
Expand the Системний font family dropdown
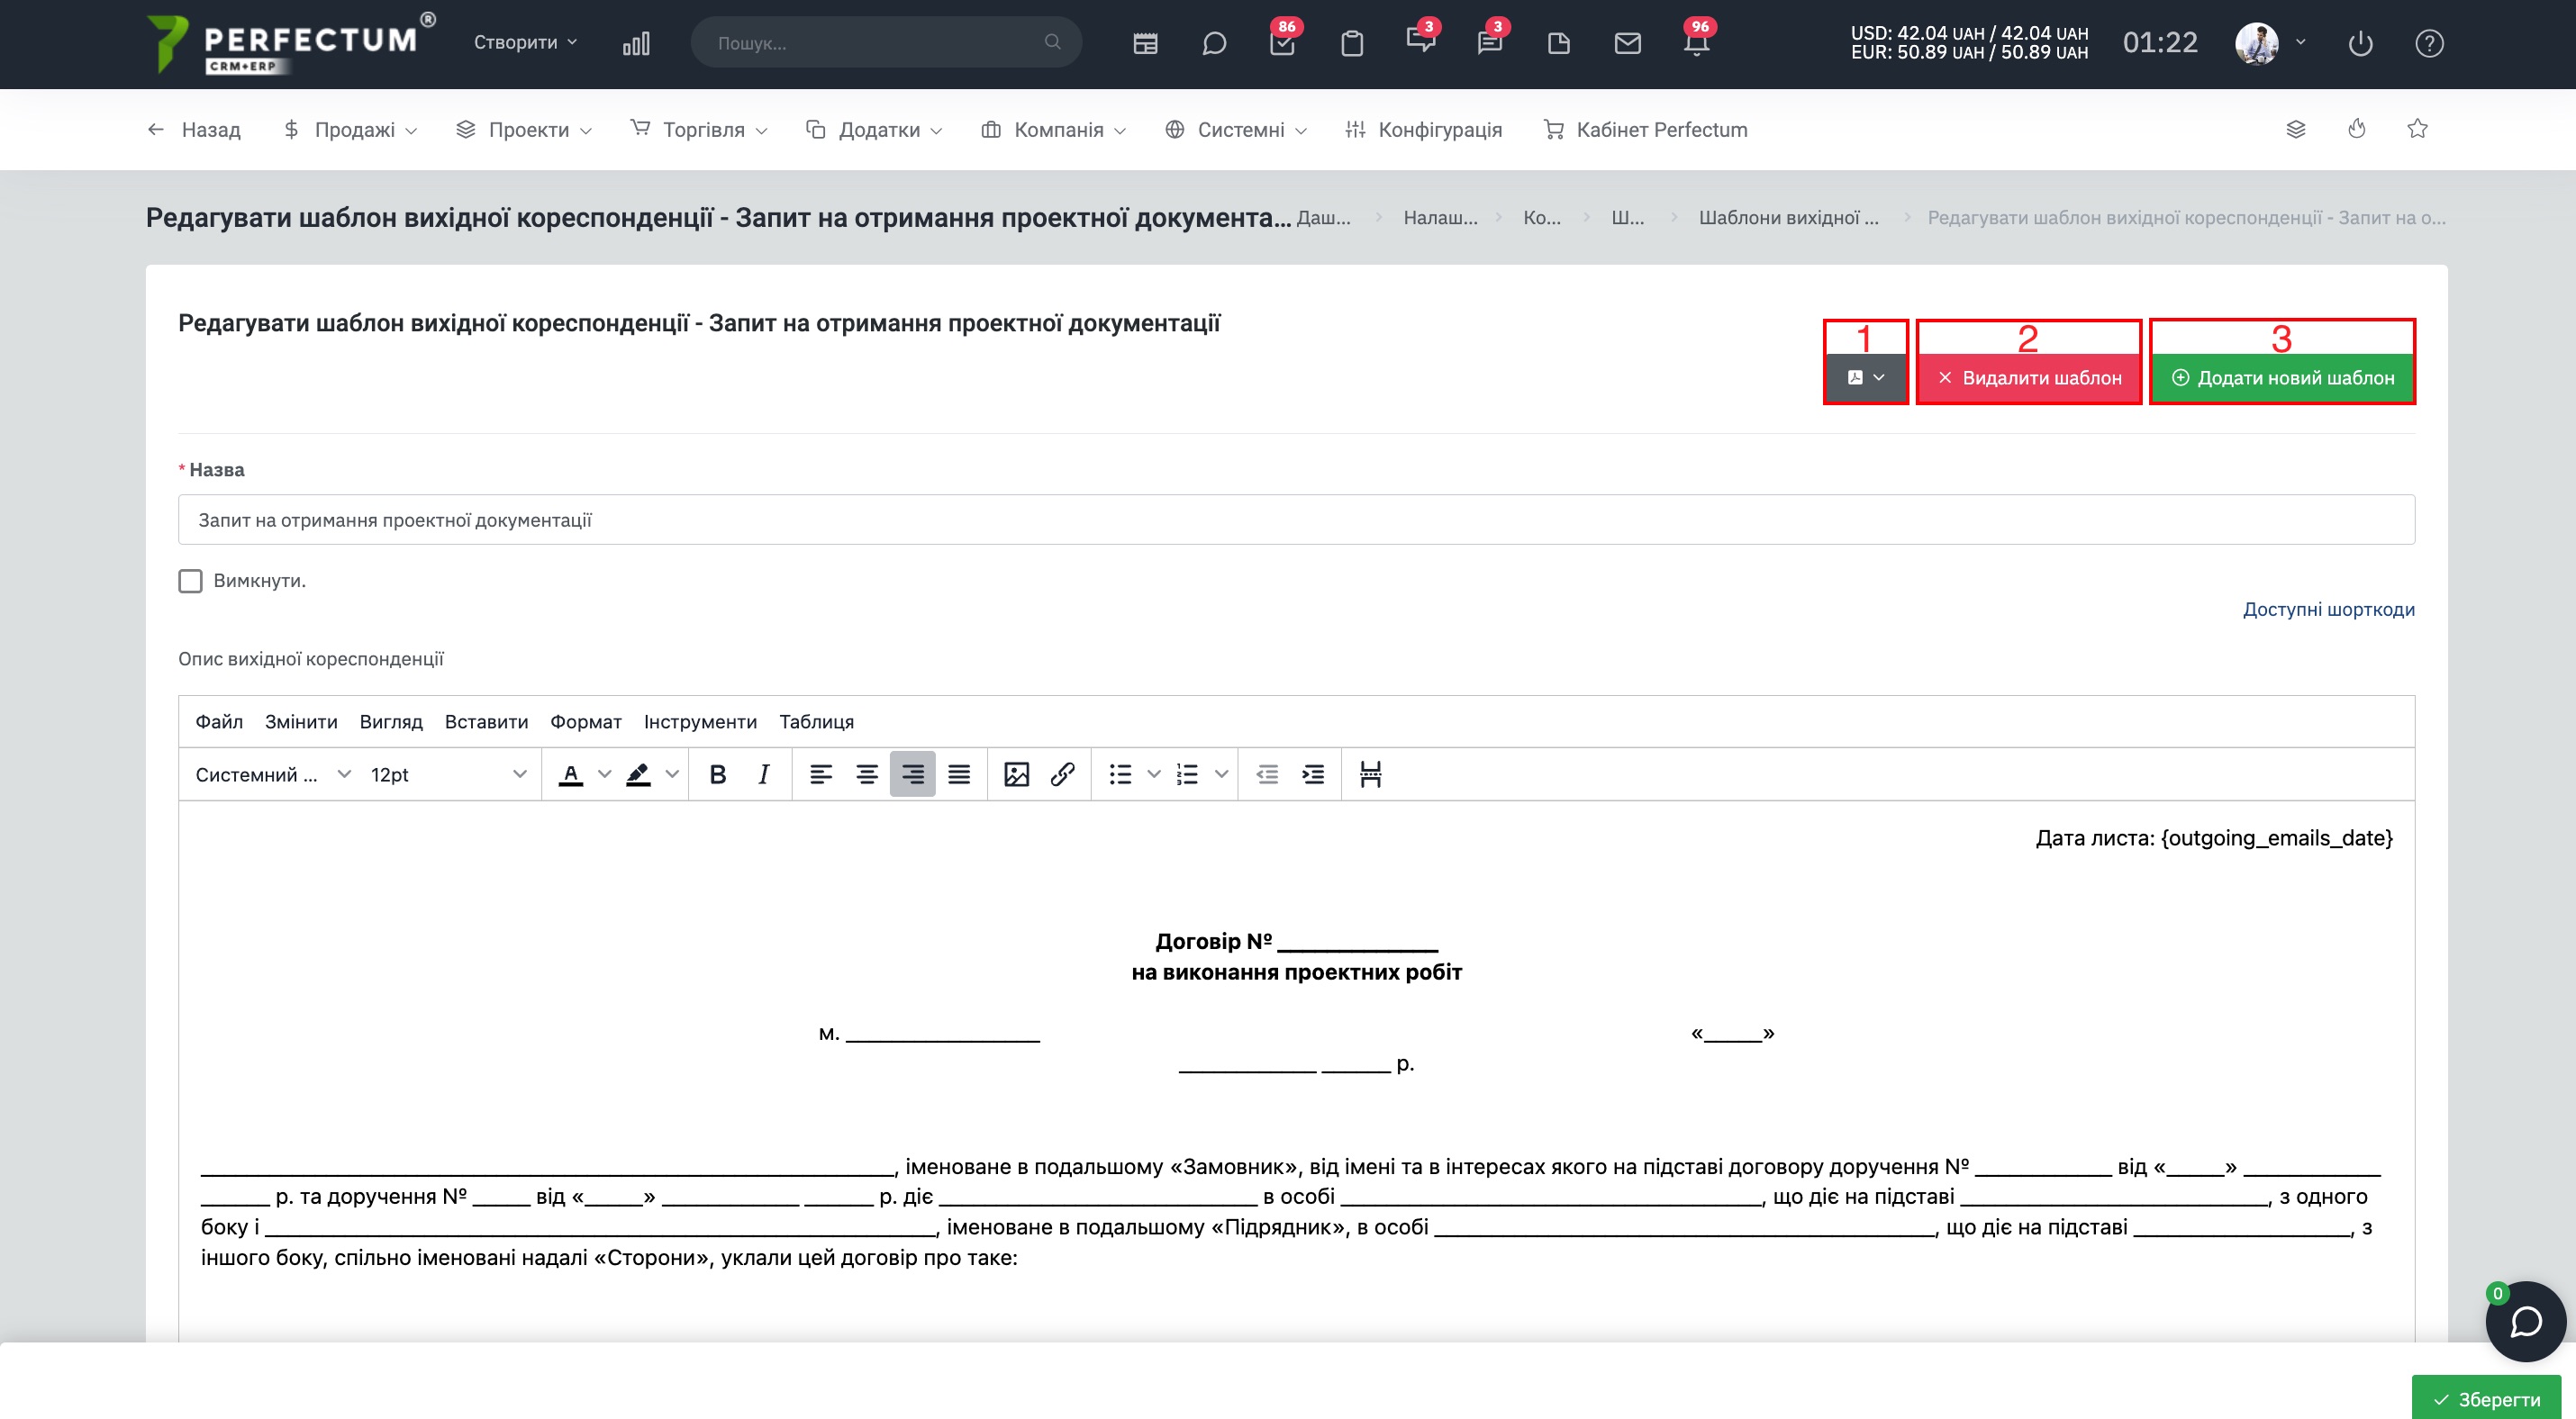point(272,774)
